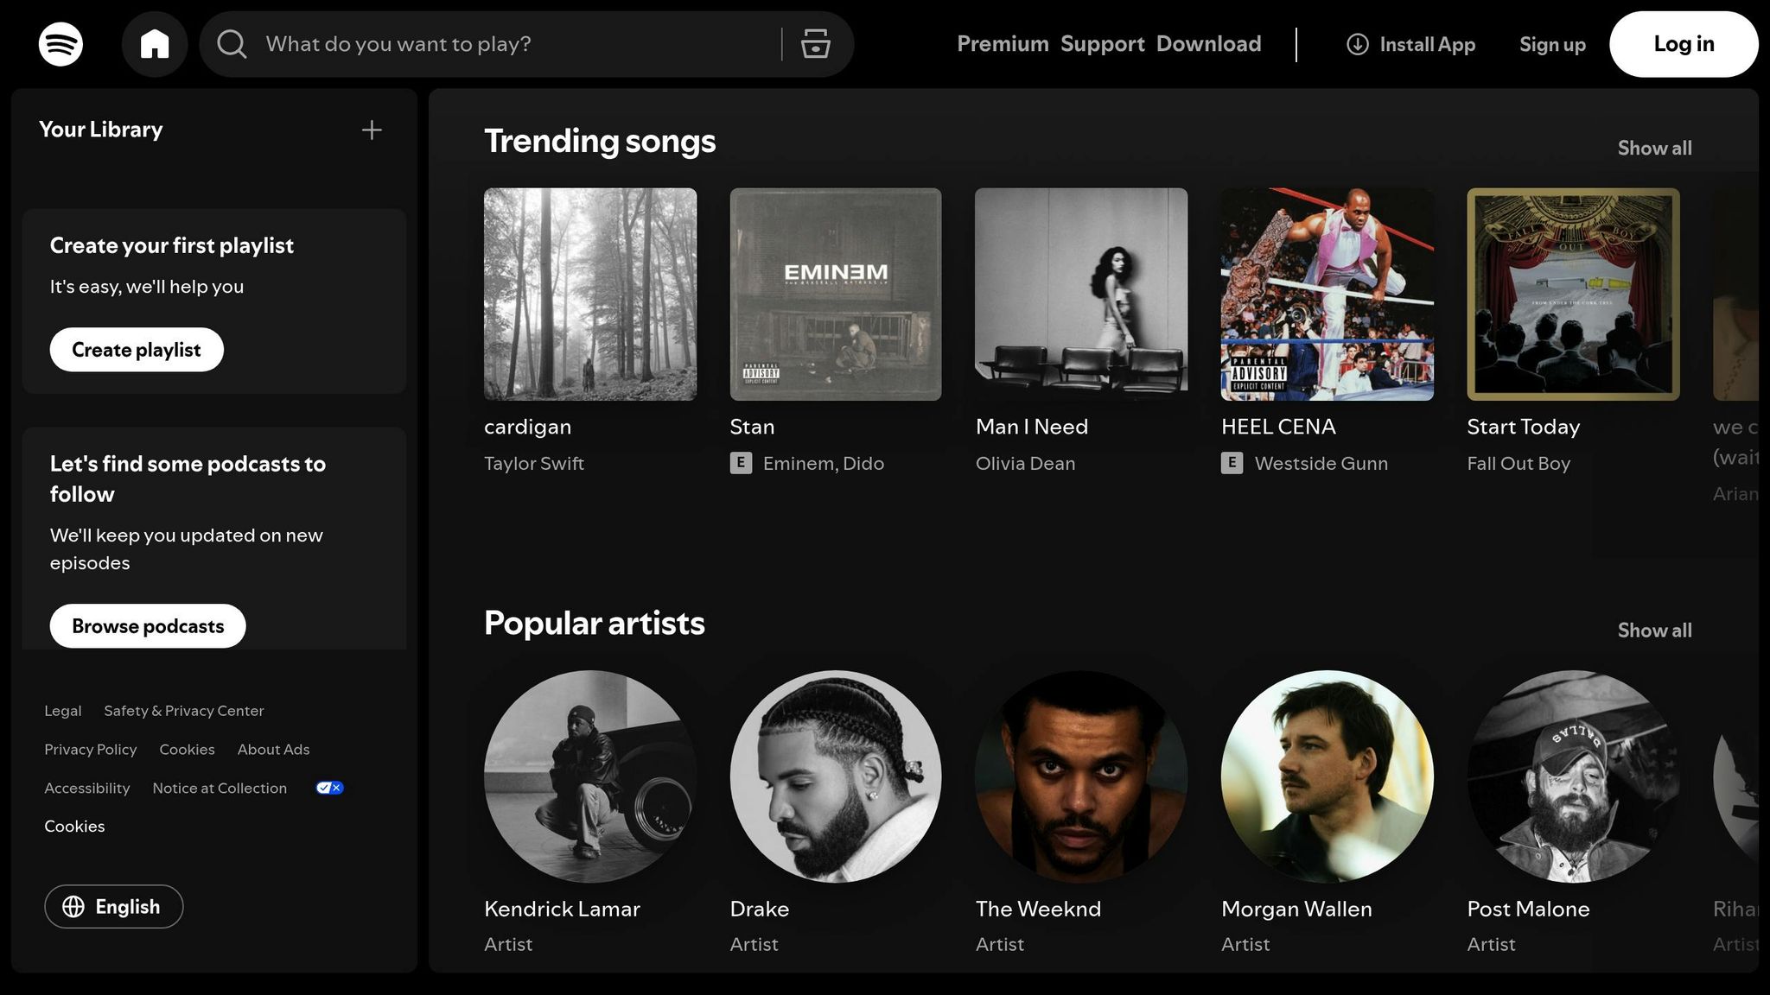This screenshot has height=995, width=1770.
Task: Click the globe icon in language button
Action: [x=73, y=906]
